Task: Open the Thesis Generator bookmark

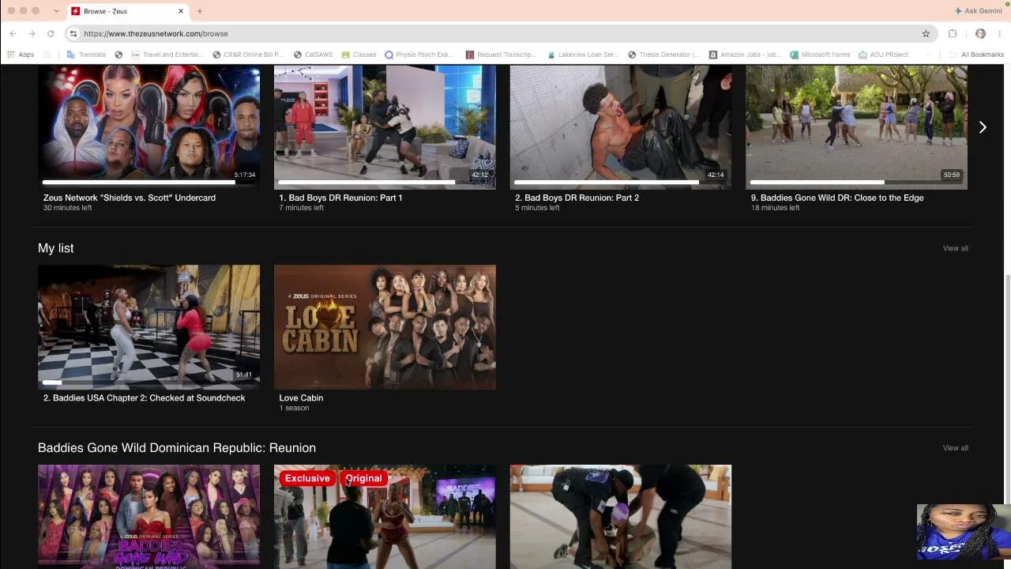Action: [663, 55]
